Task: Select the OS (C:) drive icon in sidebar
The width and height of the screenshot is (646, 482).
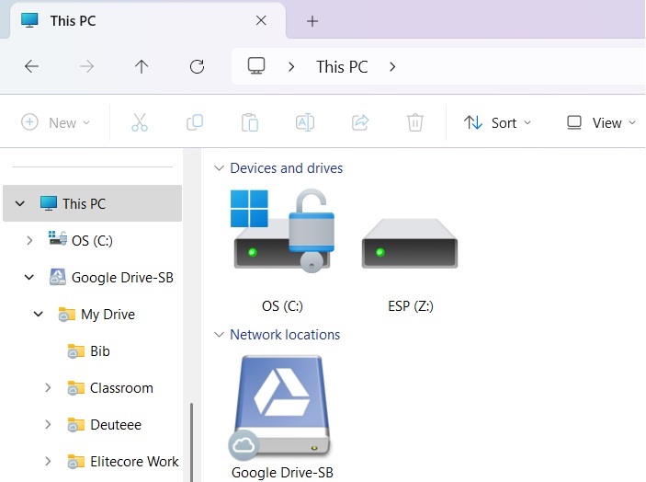Action: (58, 238)
